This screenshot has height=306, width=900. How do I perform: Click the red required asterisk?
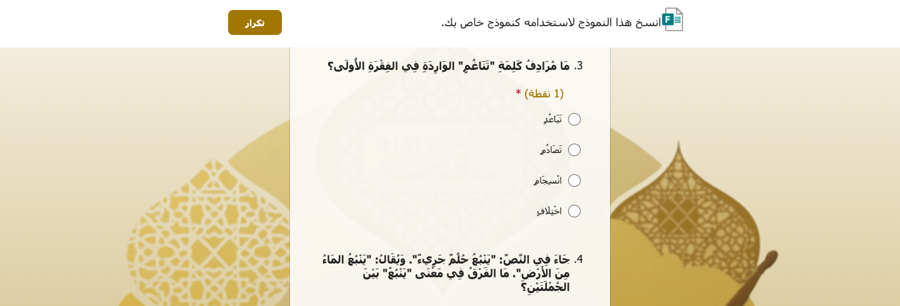518,94
